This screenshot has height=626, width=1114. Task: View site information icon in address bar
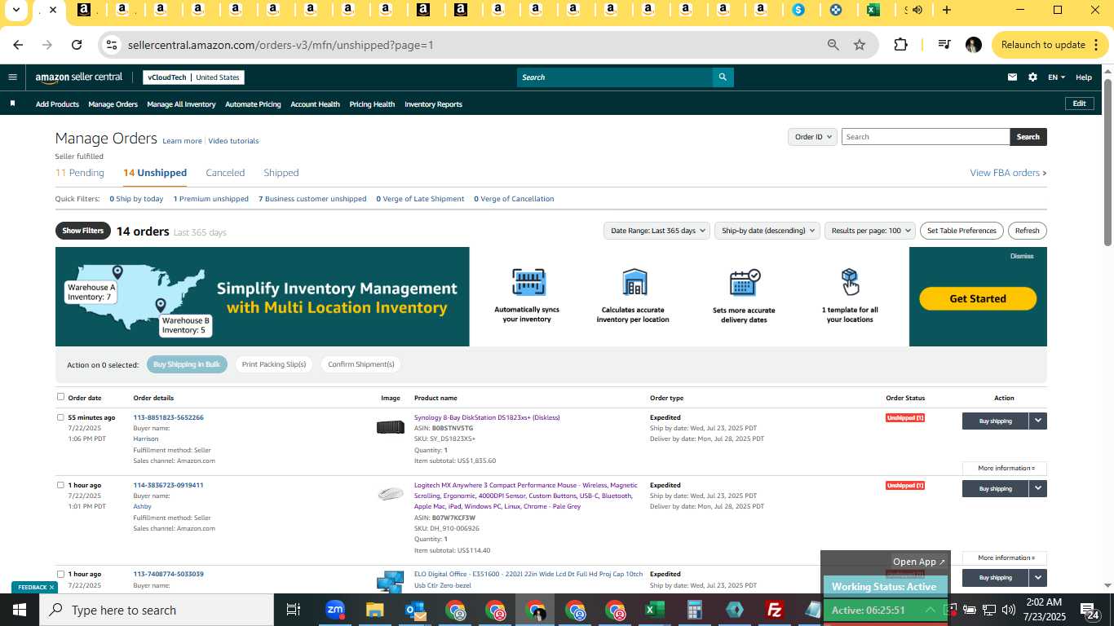112,45
